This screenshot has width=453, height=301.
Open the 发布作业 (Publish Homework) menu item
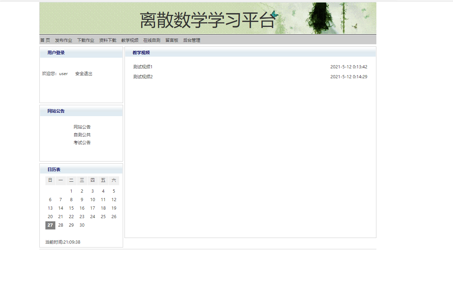click(x=63, y=40)
